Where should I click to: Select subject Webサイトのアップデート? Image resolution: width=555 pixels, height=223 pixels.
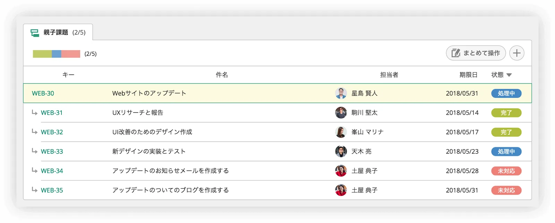pos(149,93)
